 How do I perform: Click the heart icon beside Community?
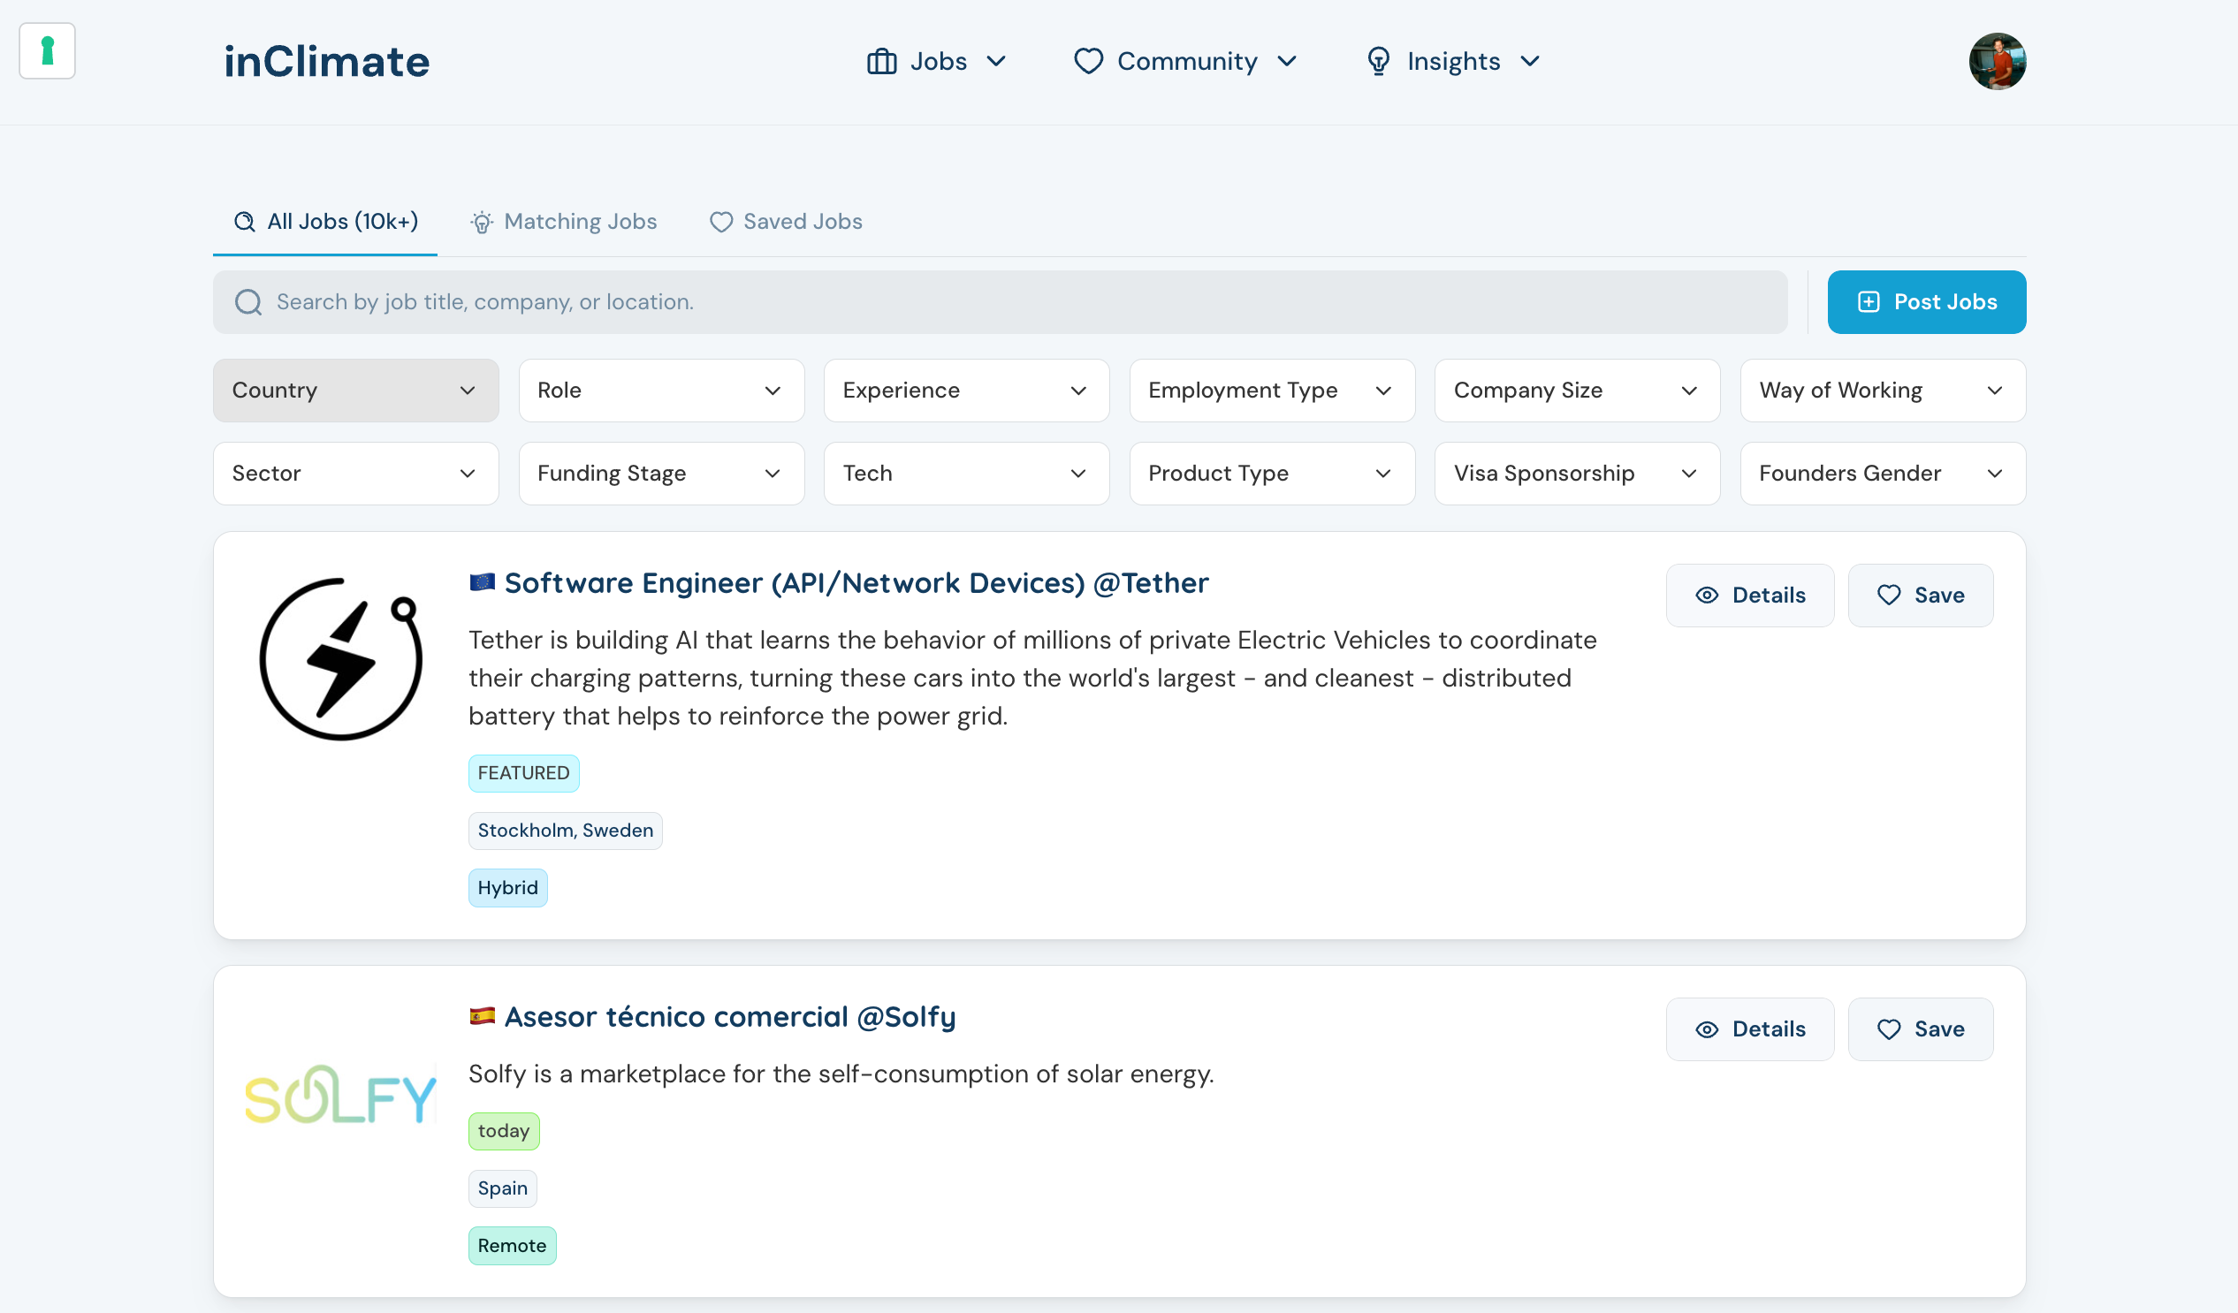[1088, 61]
